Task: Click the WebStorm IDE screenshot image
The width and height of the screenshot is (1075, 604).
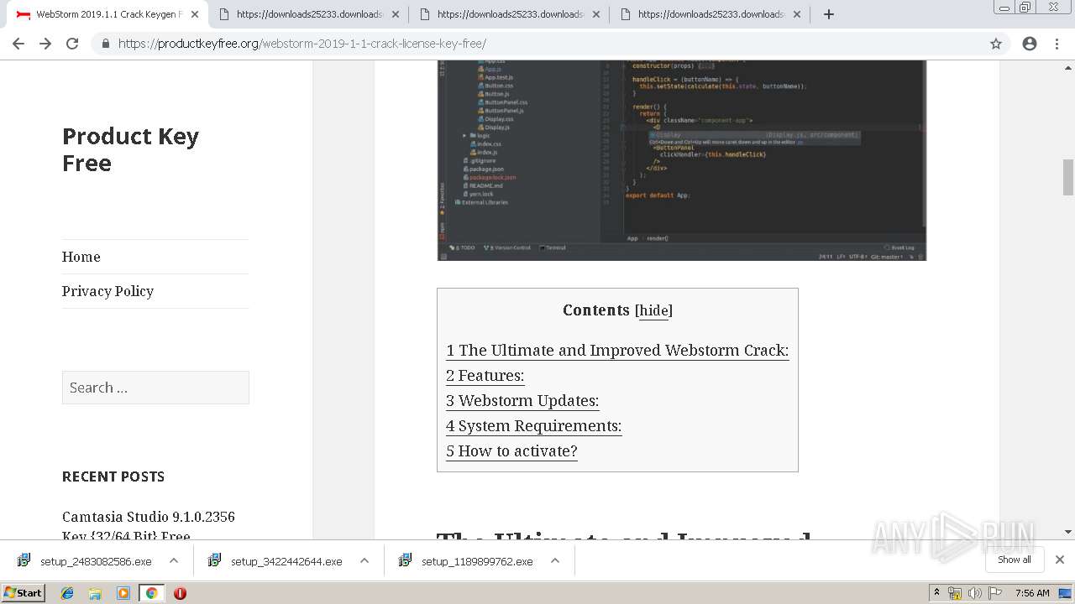Action: [681, 160]
